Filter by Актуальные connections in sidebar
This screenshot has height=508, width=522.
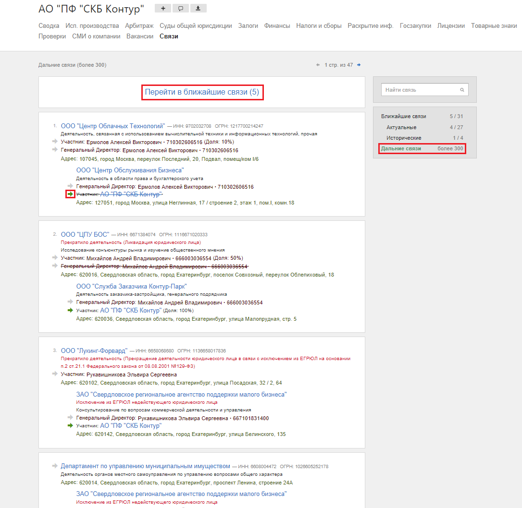coord(401,127)
